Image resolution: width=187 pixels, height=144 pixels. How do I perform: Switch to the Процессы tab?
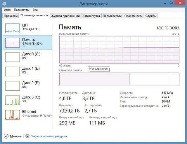coord(11,16)
